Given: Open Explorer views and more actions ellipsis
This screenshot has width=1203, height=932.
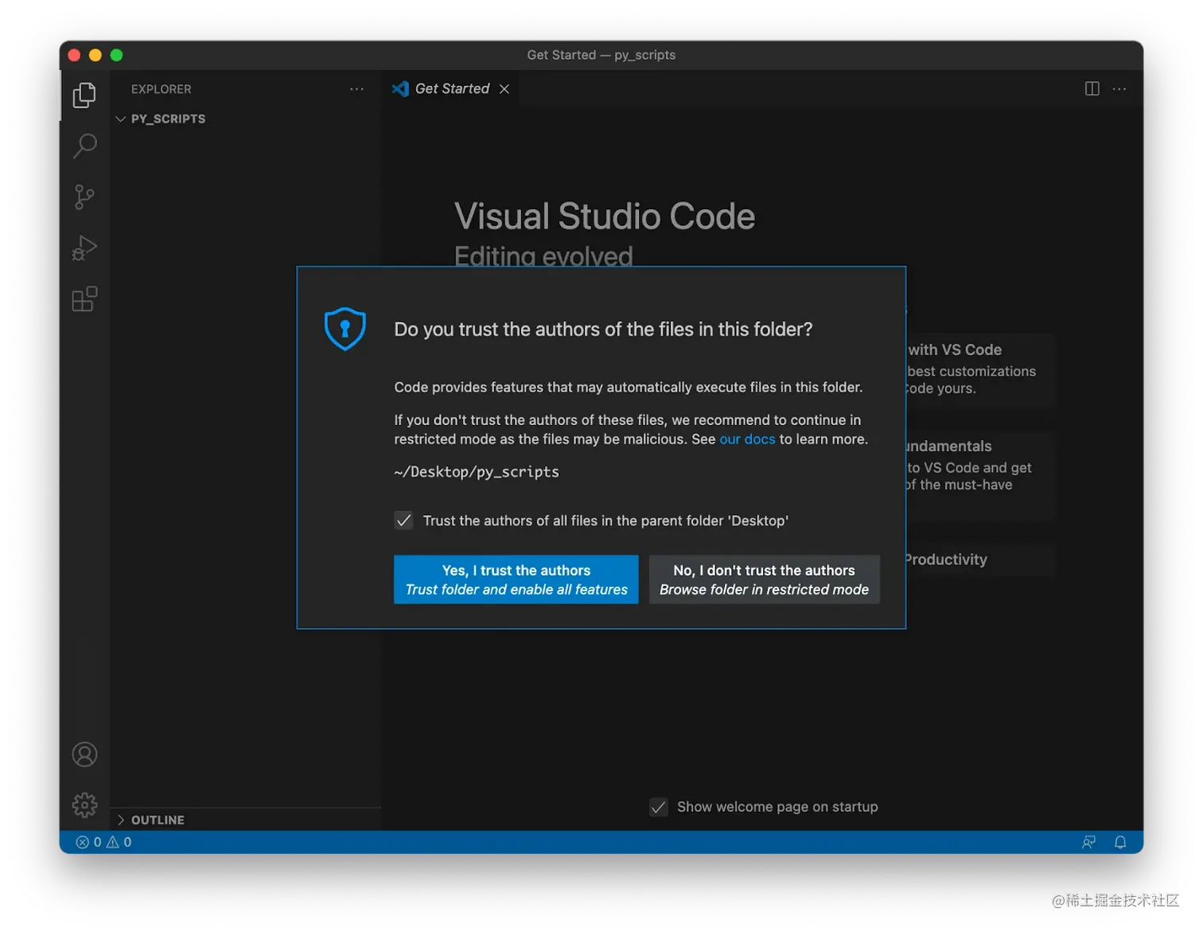Looking at the screenshot, I should pos(356,89).
